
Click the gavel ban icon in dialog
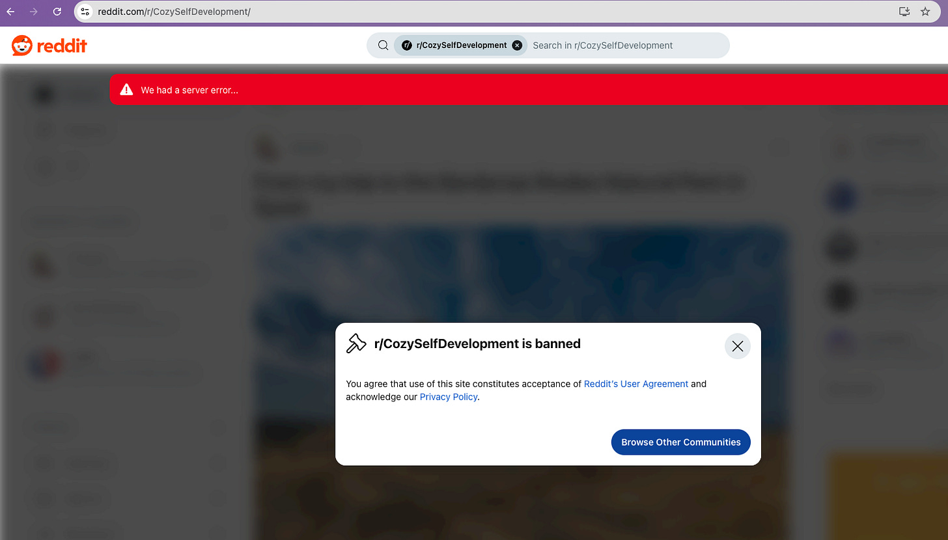pos(356,344)
